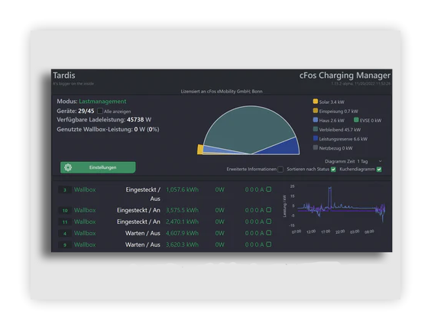This screenshot has width=431, height=330.
Task: Click the square icon in Wallbox 3 row
Action: pyautogui.click(x=269, y=189)
